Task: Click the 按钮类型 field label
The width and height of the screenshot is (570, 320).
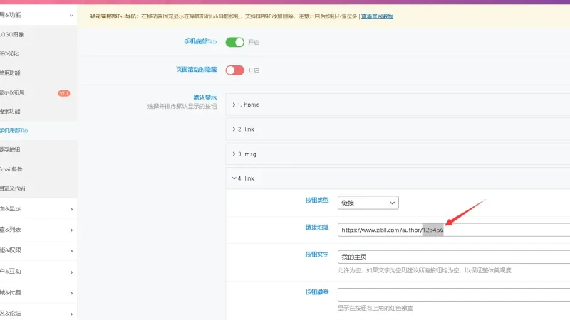Action: (x=317, y=200)
